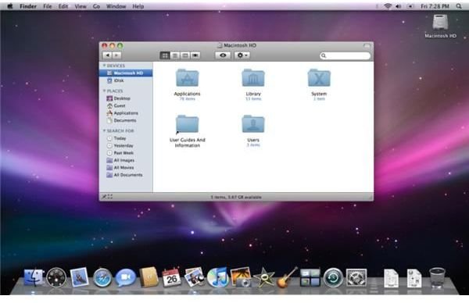Viewport: 469px width, 303px height.
Task: Select Documents in sidebar Places
Action: (x=126, y=120)
